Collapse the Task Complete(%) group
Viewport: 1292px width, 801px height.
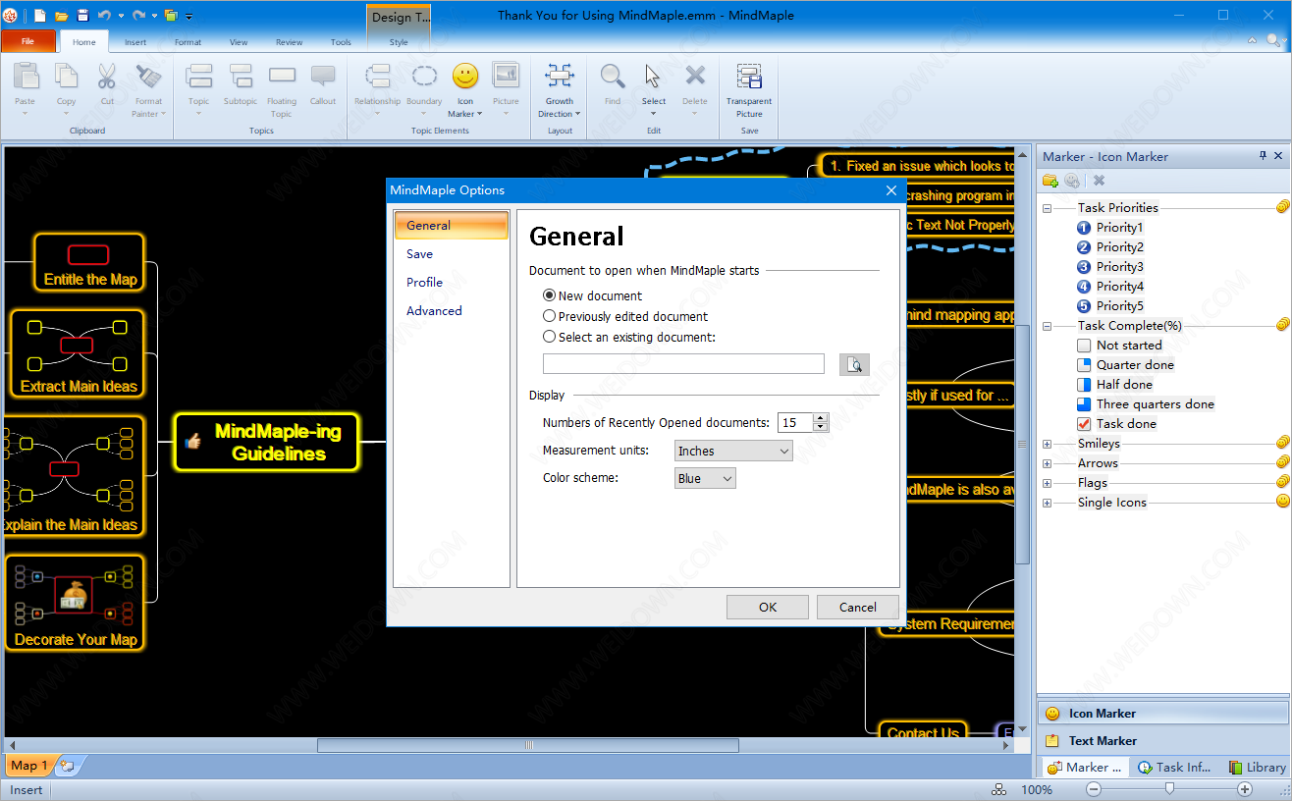coord(1047,326)
